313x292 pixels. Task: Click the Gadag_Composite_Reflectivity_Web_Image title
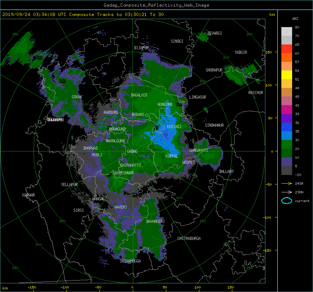(156, 5)
